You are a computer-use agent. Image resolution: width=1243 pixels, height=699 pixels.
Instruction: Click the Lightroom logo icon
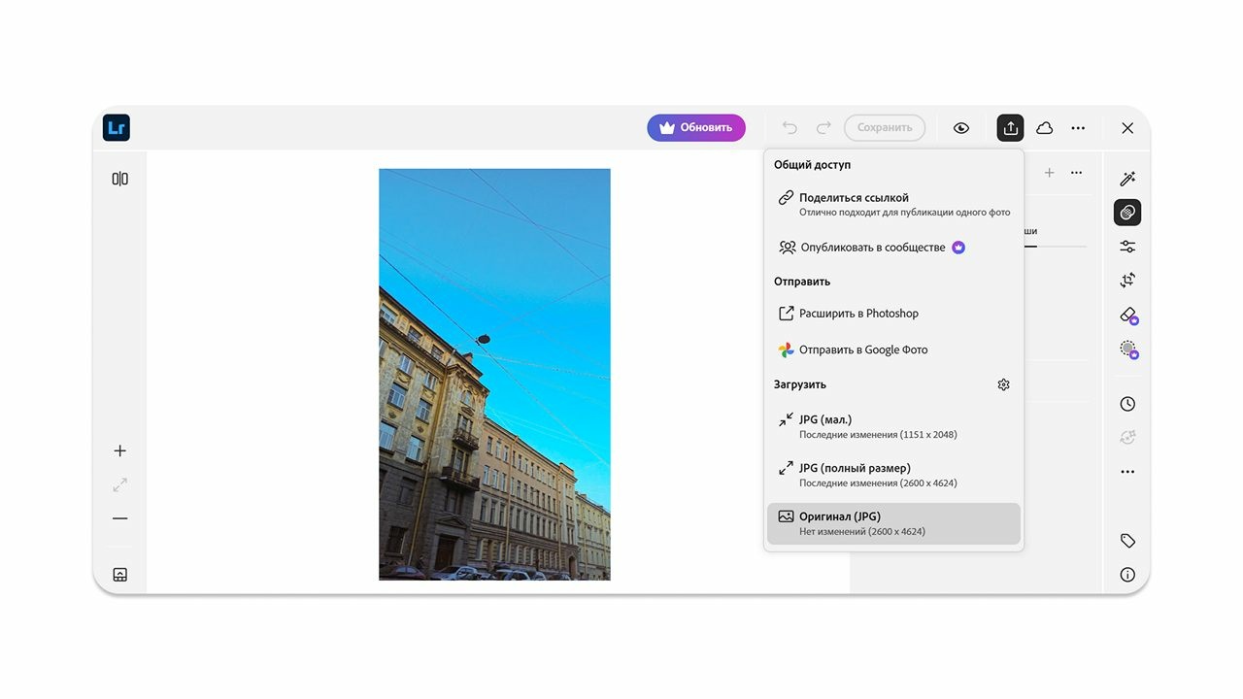[x=117, y=128]
